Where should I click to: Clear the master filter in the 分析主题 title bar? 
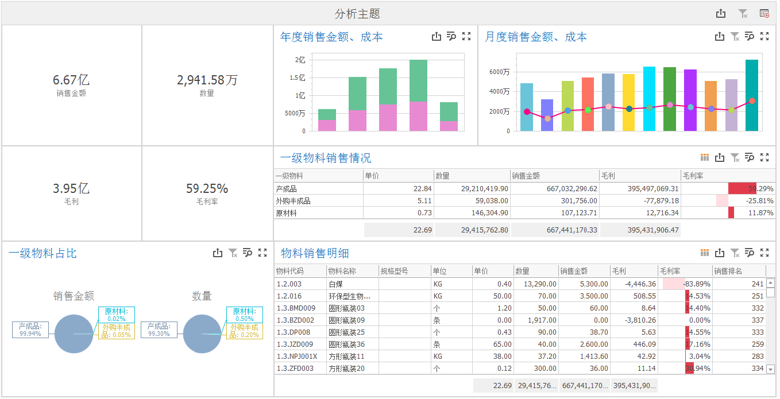(x=743, y=14)
